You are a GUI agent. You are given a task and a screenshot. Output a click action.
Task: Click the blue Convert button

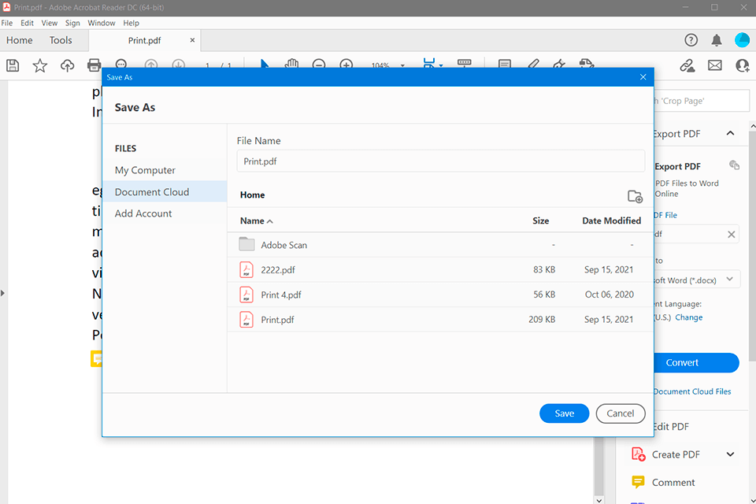[695, 362]
